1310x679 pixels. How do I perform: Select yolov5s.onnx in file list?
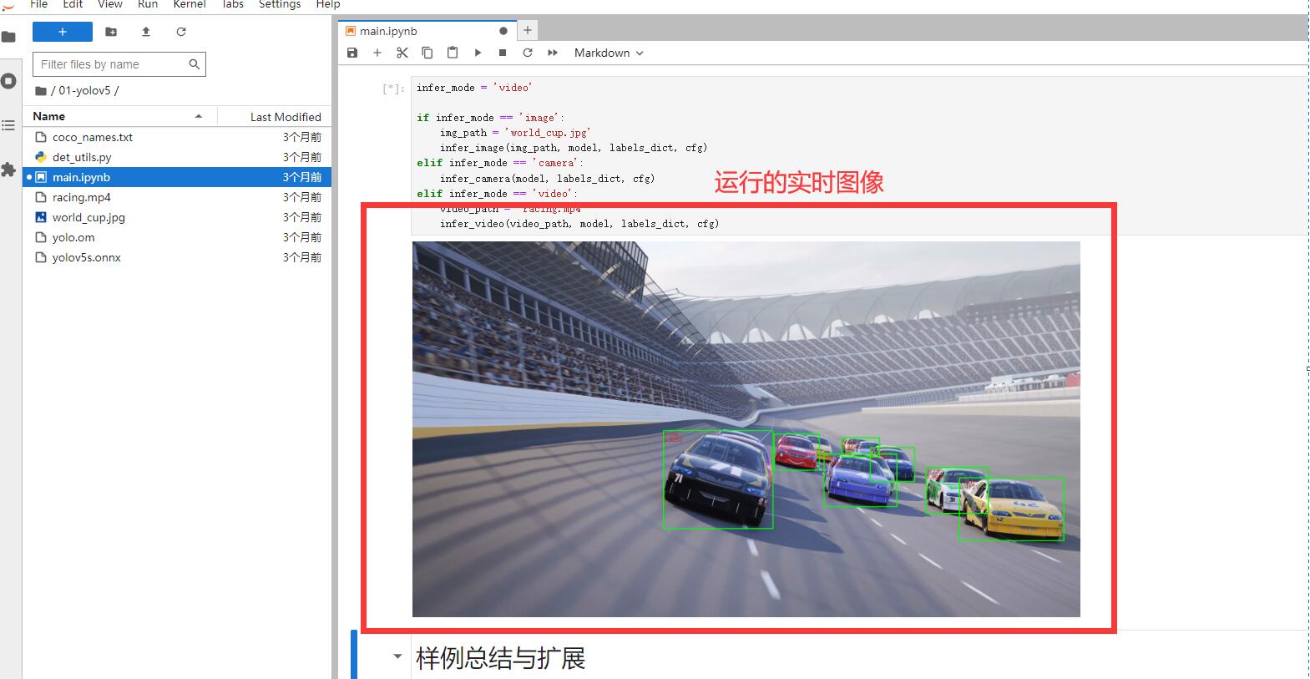tap(177, 257)
